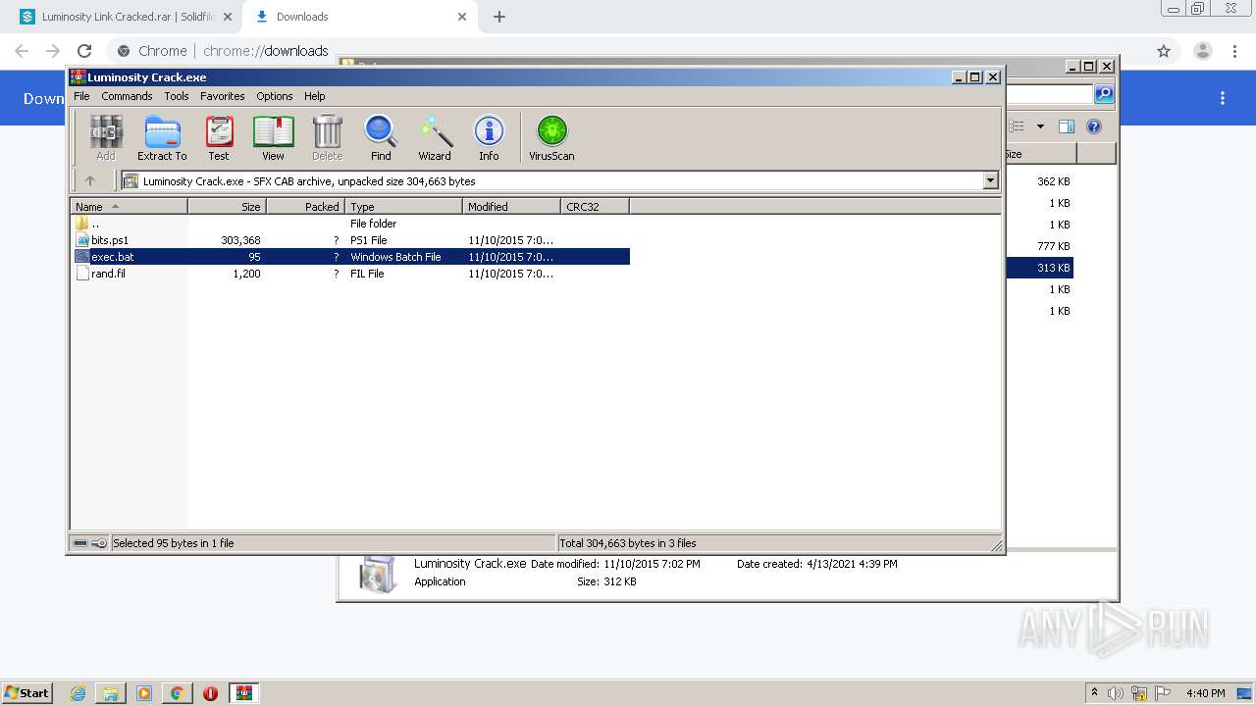Launch the Wizard tool
This screenshot has width=1256, height=706.
coord(435,137)
